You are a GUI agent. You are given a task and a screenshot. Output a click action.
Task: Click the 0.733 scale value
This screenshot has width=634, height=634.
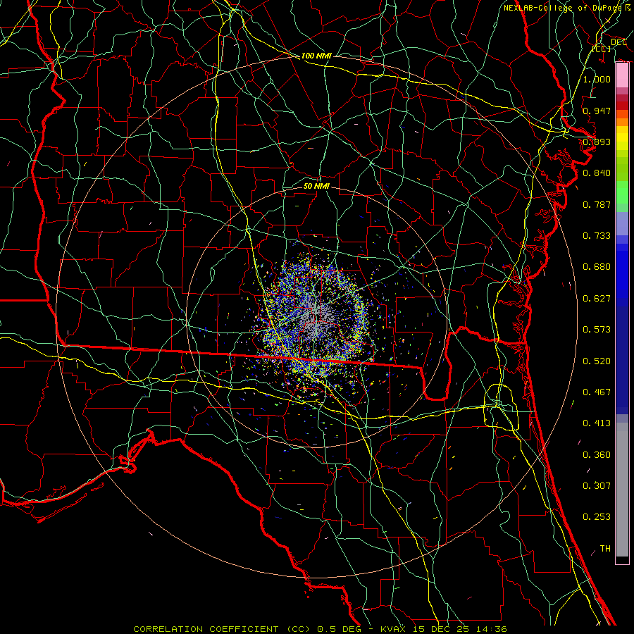click(x=597, y=236)
